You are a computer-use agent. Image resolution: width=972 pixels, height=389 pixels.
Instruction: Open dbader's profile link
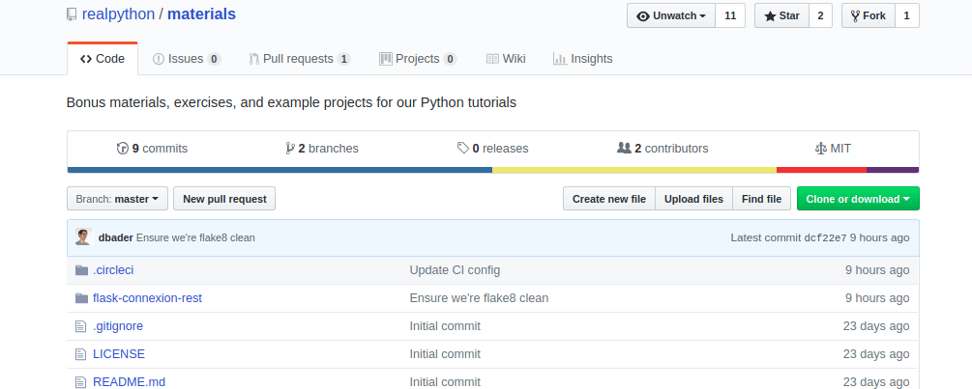click(116, 237)
